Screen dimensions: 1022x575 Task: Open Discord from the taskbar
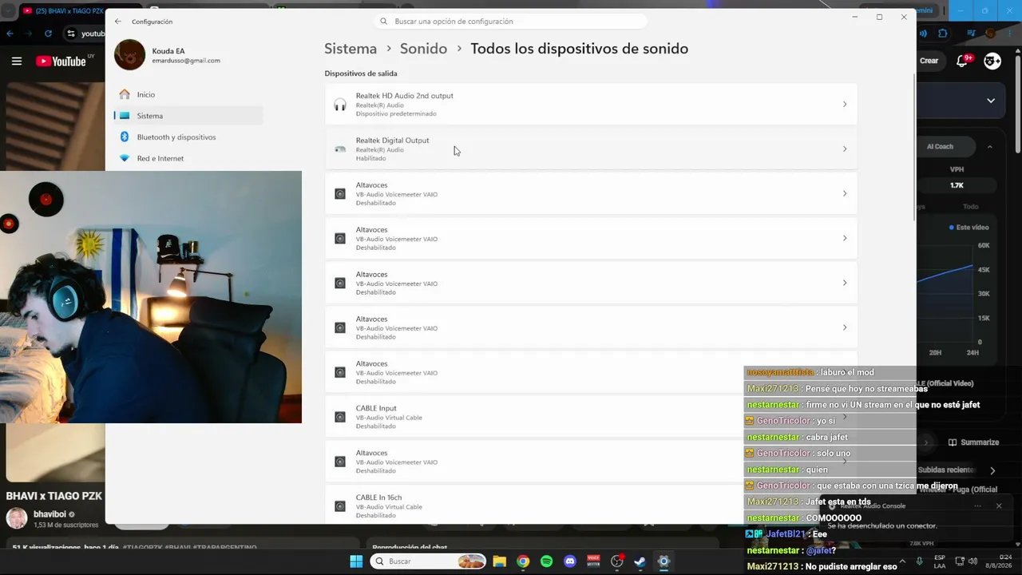click(570, 561)
